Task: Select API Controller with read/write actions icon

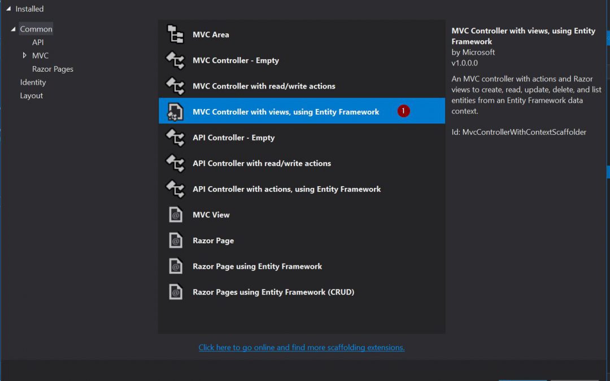Action: pyautogui.click(x=175, y=164)
